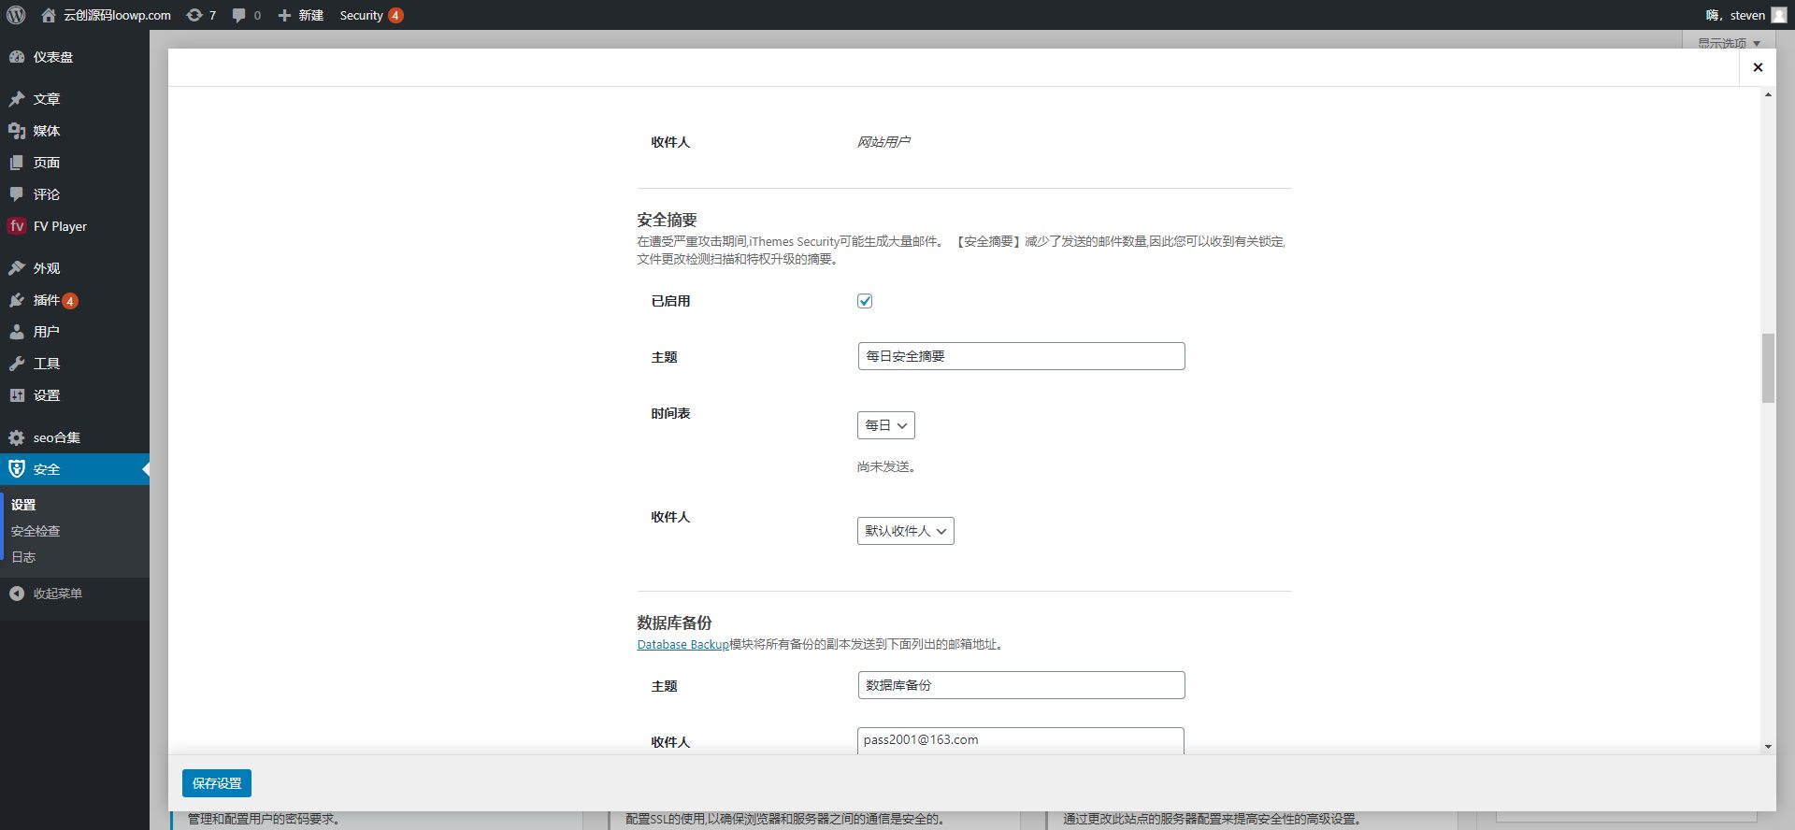Screen dimensions: 1795x830
Task: Open the 仪表盘 menu item
Action: click(x=75, y=57)
